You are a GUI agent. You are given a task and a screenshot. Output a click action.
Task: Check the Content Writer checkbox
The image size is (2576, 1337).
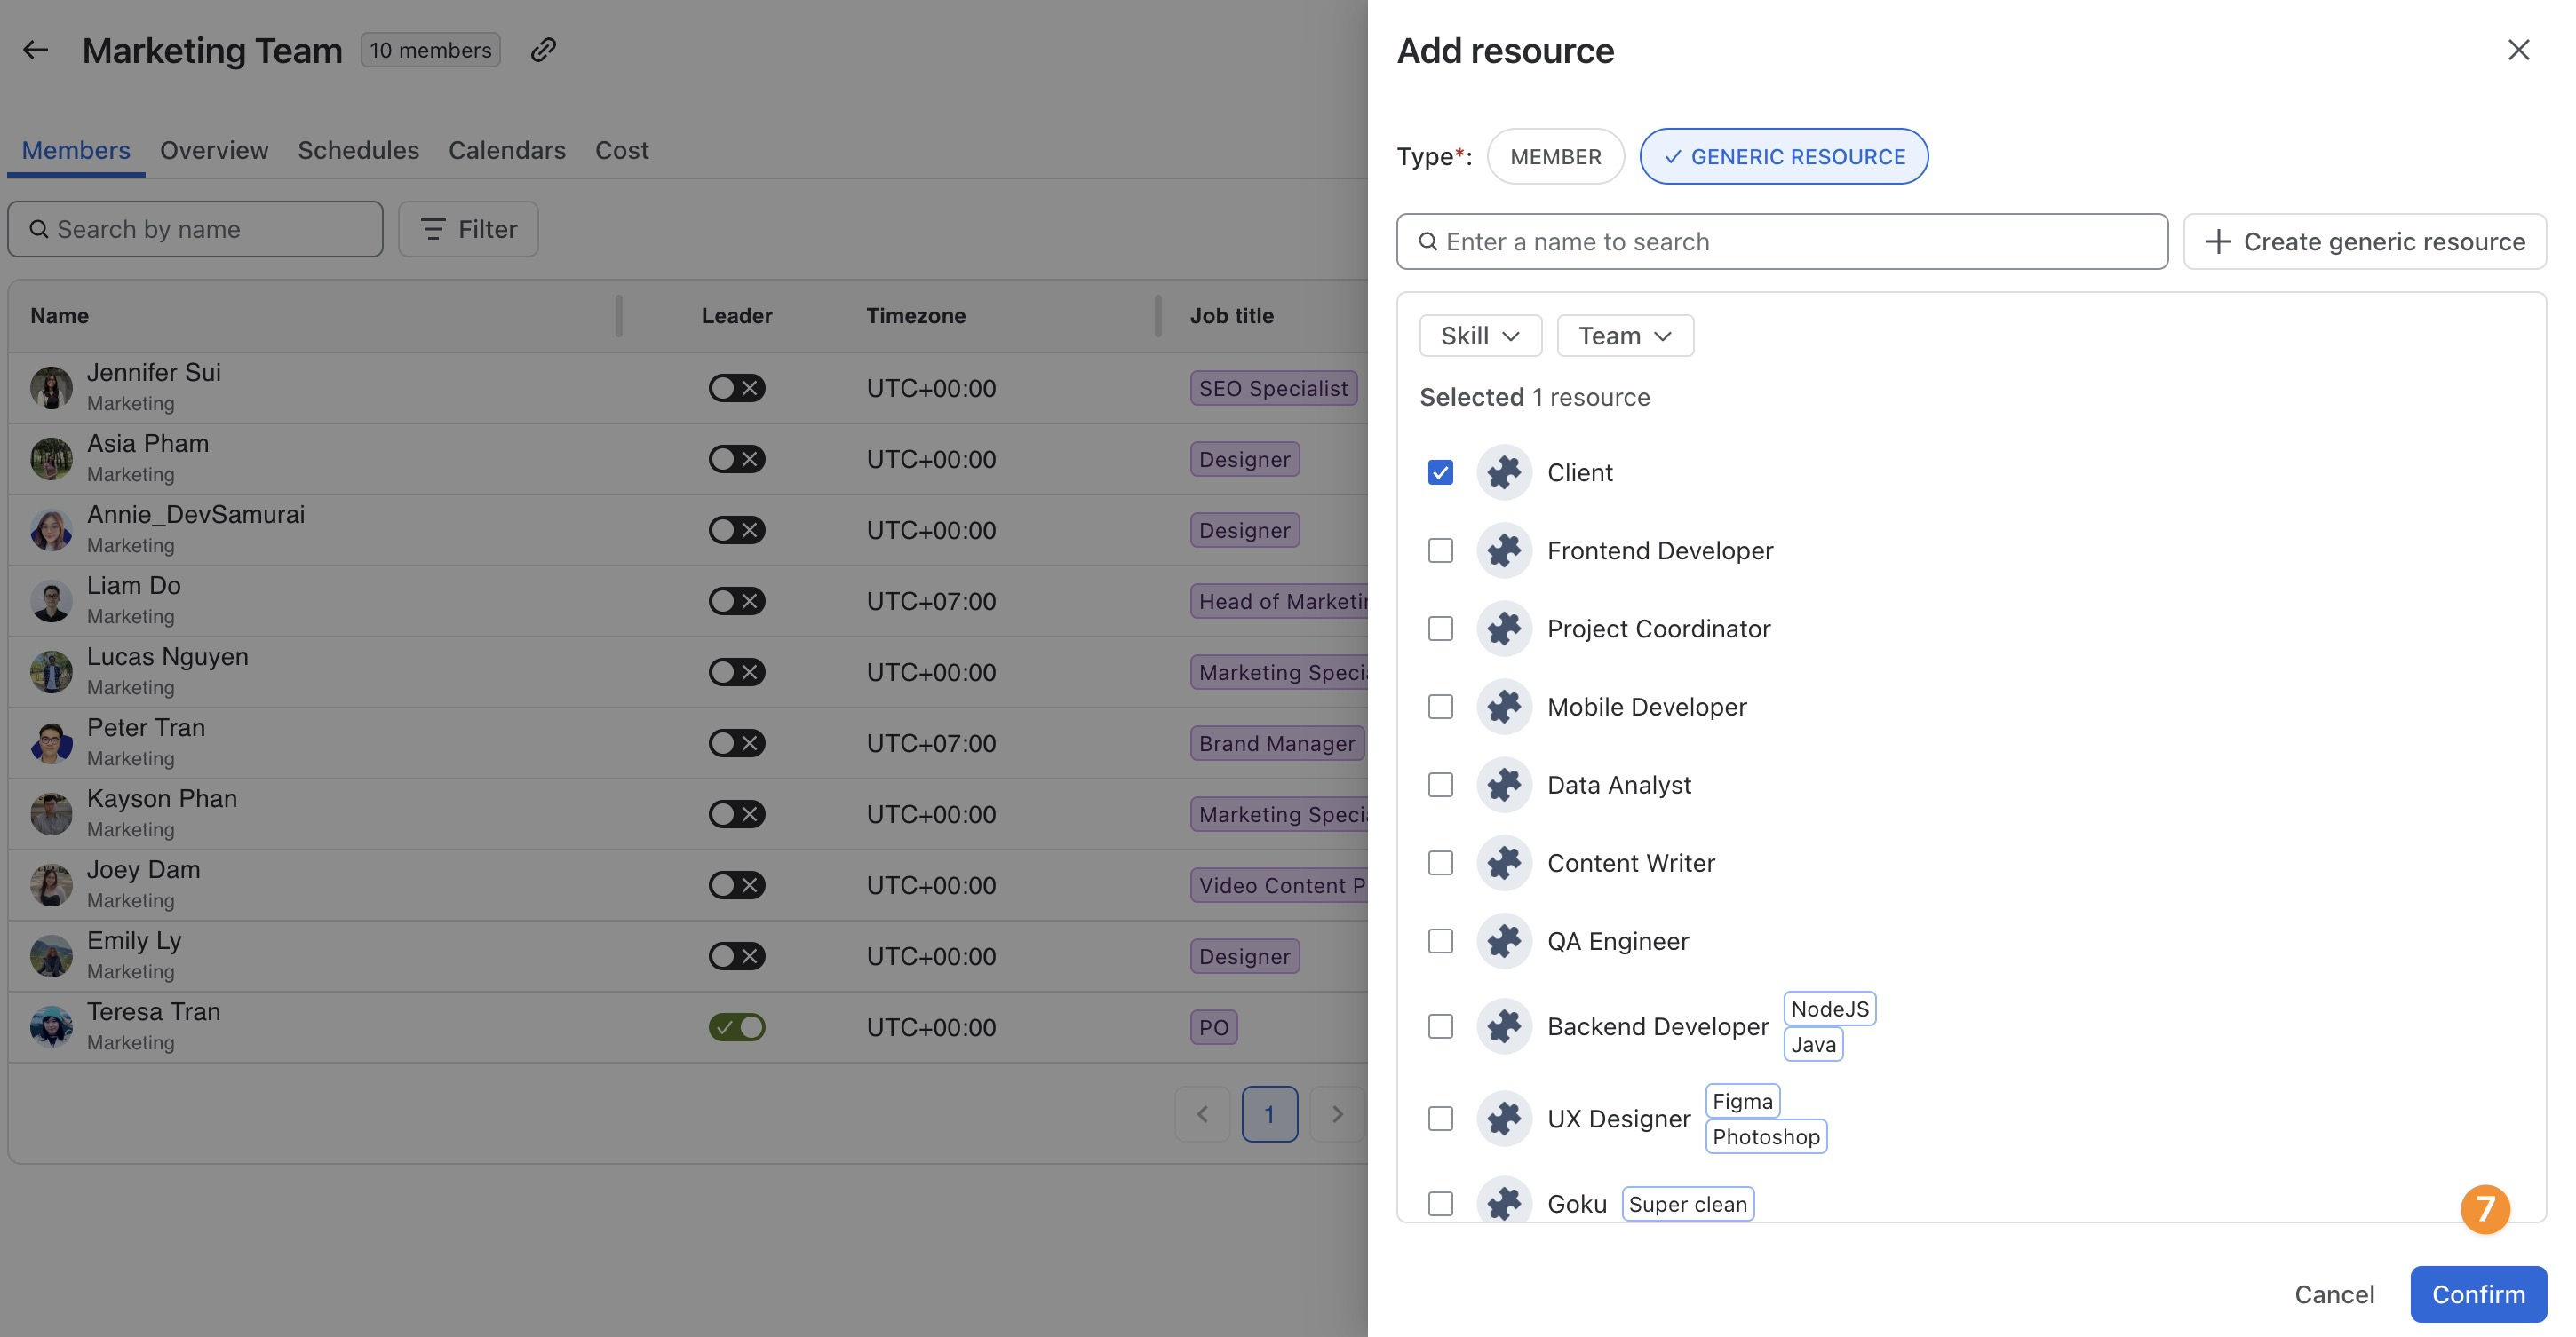pos(1440,862)
